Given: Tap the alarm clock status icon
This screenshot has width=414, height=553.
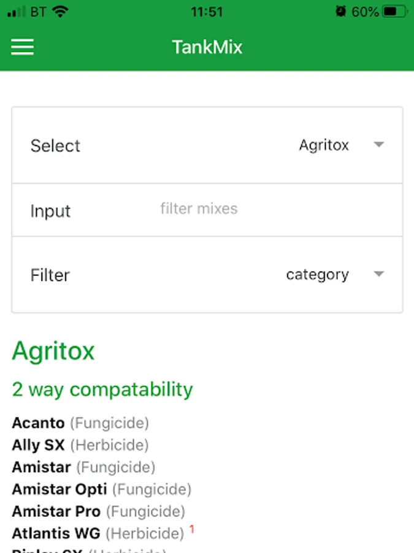Looking at the screenshot, I should click(x=341, y=12).
